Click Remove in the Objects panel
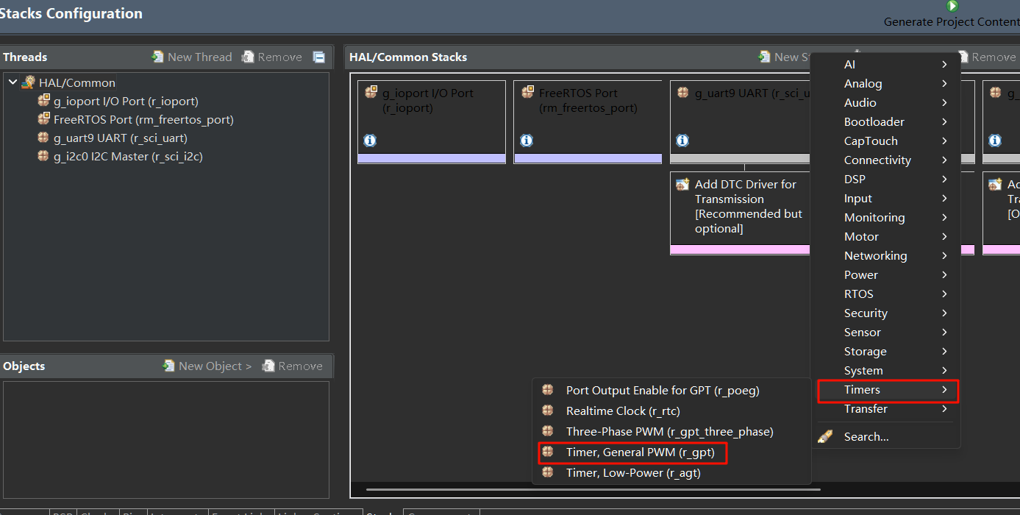Screen dimensions: 1020x515 pyautogui.click(x=293, y=366)
